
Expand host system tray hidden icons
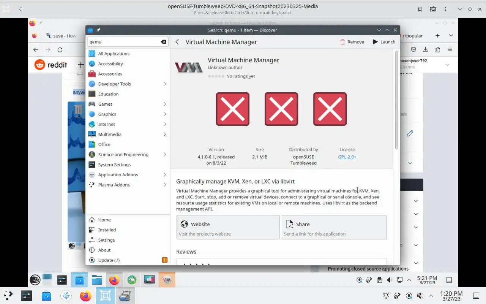[x=431, y=296]
